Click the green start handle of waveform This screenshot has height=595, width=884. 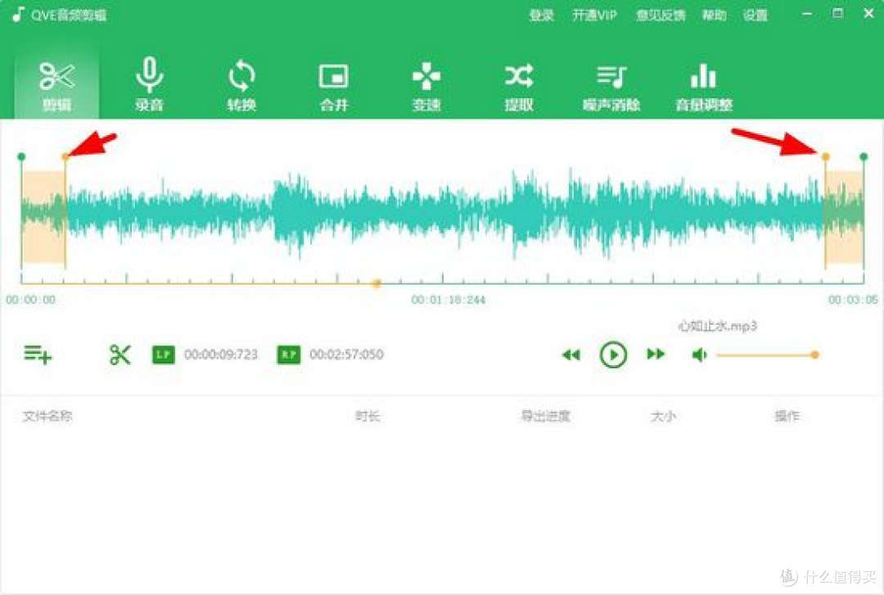point(21,157)
